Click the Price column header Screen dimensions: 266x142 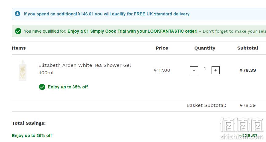[162, 48]
